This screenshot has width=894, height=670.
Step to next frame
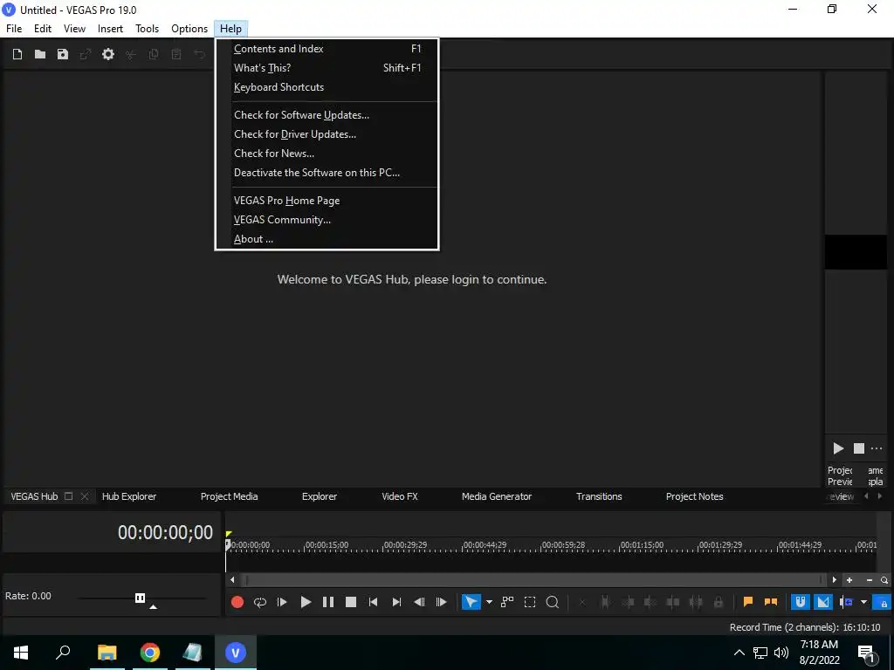(441, 602)
